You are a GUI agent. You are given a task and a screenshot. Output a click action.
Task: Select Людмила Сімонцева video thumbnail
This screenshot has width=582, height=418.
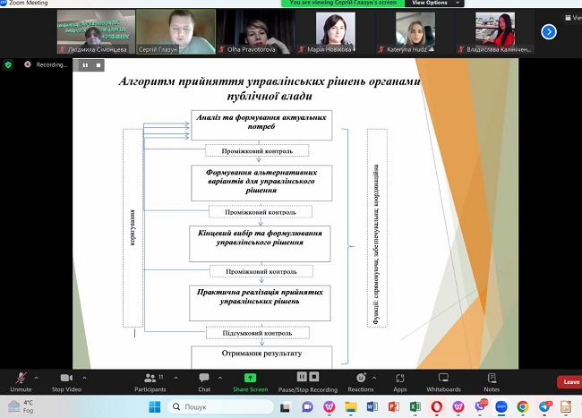[96, 32]
